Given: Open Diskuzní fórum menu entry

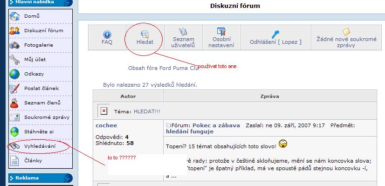Looking at the screenshot, I should point(44,31).
